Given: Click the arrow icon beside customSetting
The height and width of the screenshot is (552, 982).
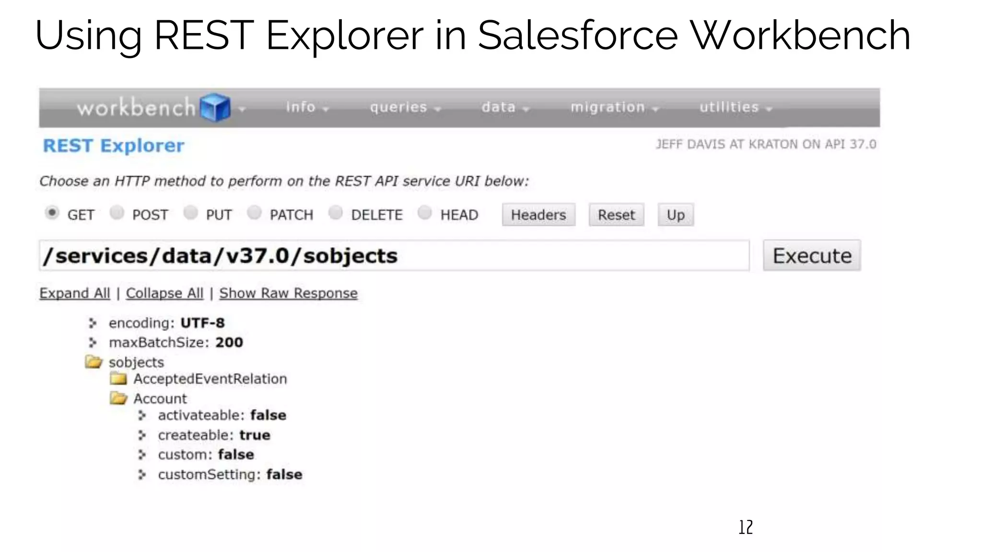Looking at the screenshot, I should click(142, 475).
